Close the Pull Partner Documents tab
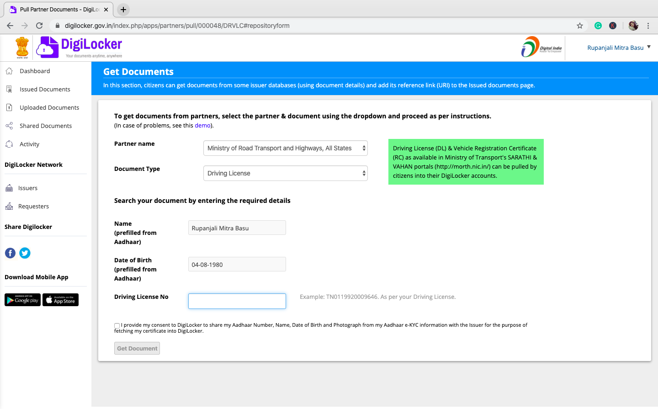 [x=106, y=9]
